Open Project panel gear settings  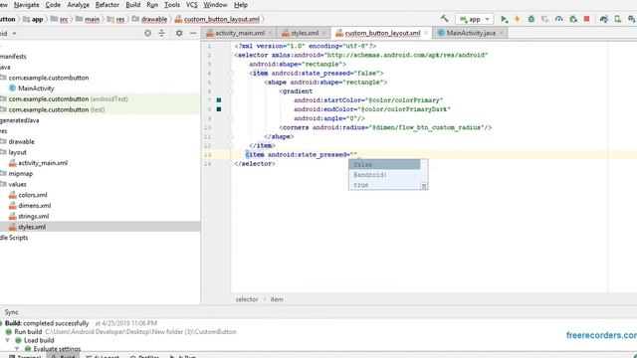coord(179,33)
